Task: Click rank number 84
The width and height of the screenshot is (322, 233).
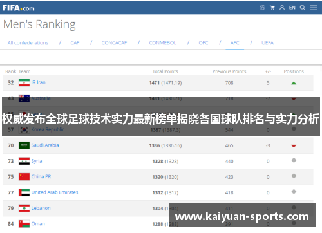Action: (11, 224)
